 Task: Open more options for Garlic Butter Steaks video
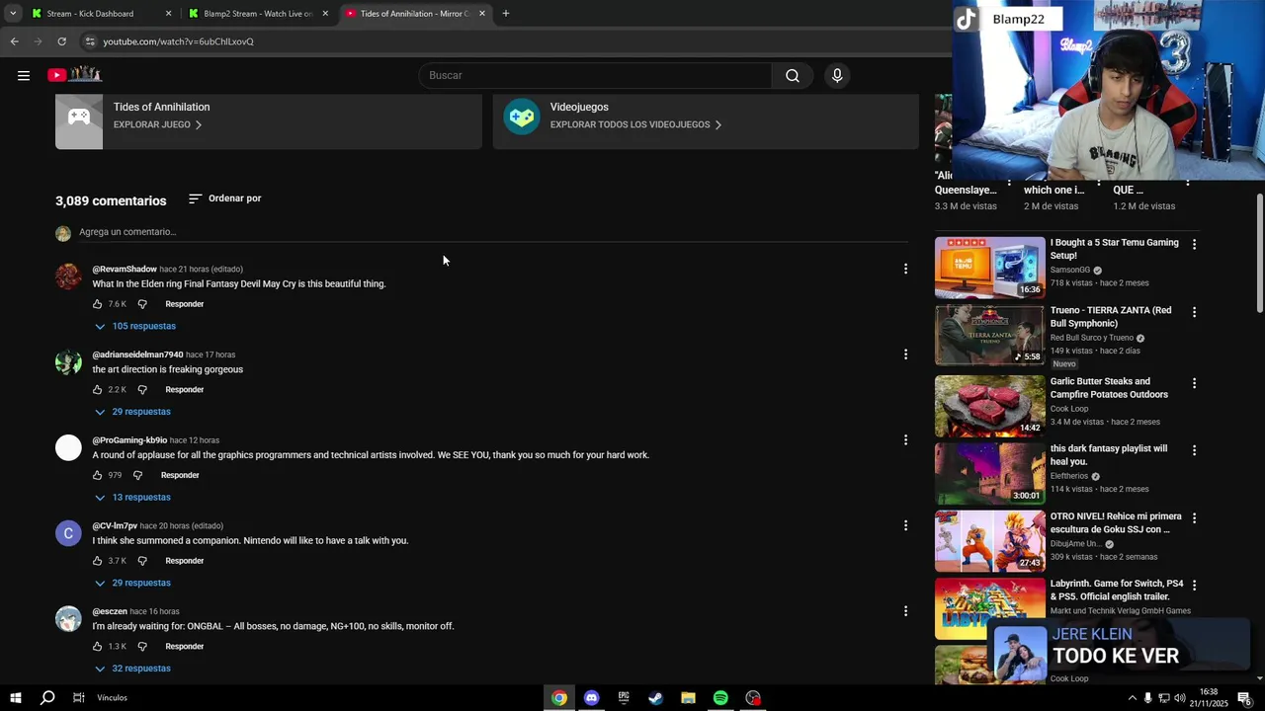click(1194, 383)
